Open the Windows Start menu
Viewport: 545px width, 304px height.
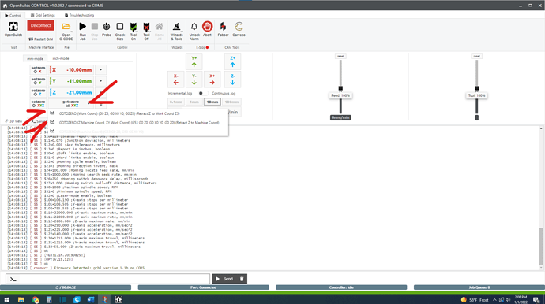point(6,299)
